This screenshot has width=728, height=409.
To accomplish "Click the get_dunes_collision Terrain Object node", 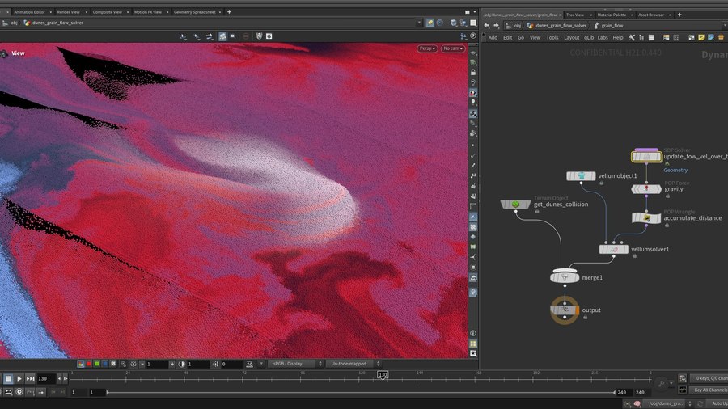I will 515,204.
